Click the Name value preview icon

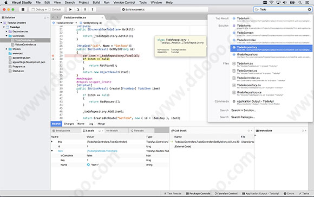tap(88, 164)
